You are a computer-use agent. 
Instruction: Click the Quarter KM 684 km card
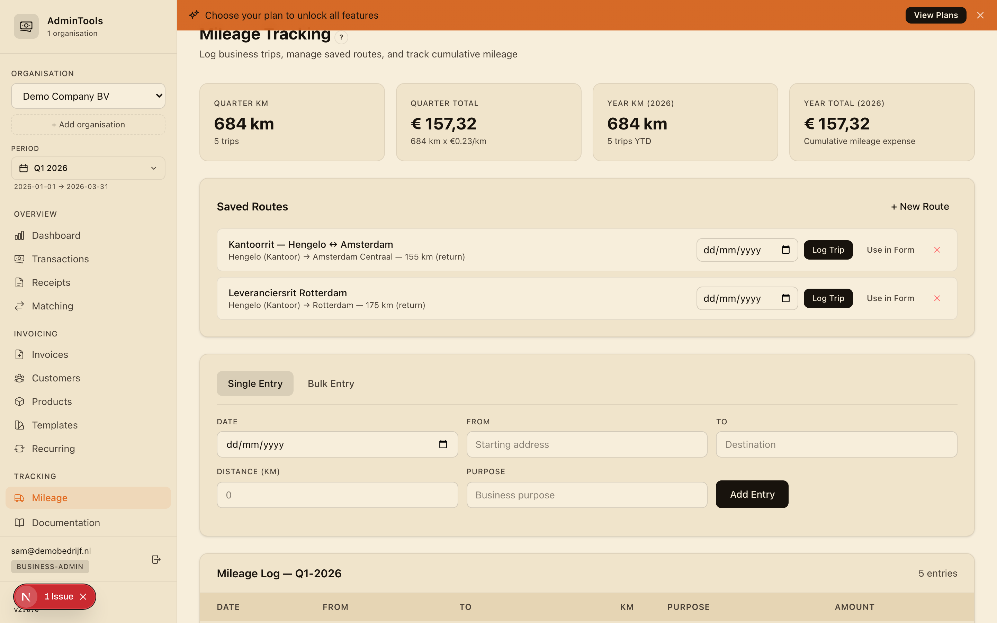pos(292,123)
